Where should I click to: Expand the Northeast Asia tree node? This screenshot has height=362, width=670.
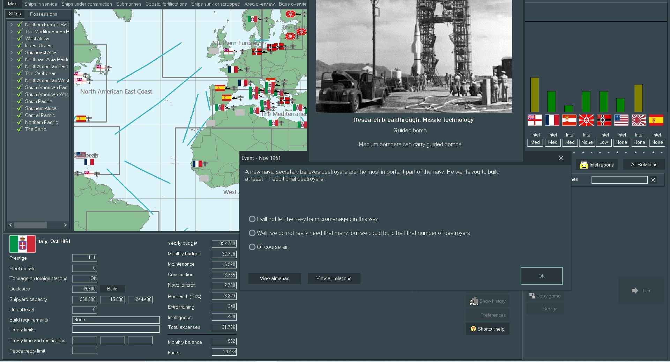coord(12,59)
